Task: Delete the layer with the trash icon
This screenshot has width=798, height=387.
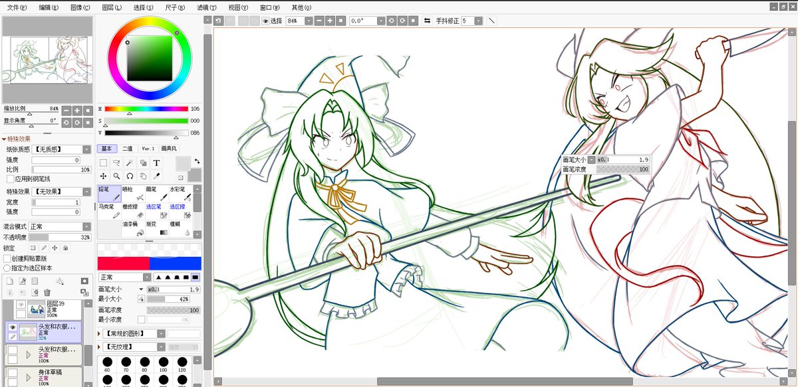Action: (47, 292)
